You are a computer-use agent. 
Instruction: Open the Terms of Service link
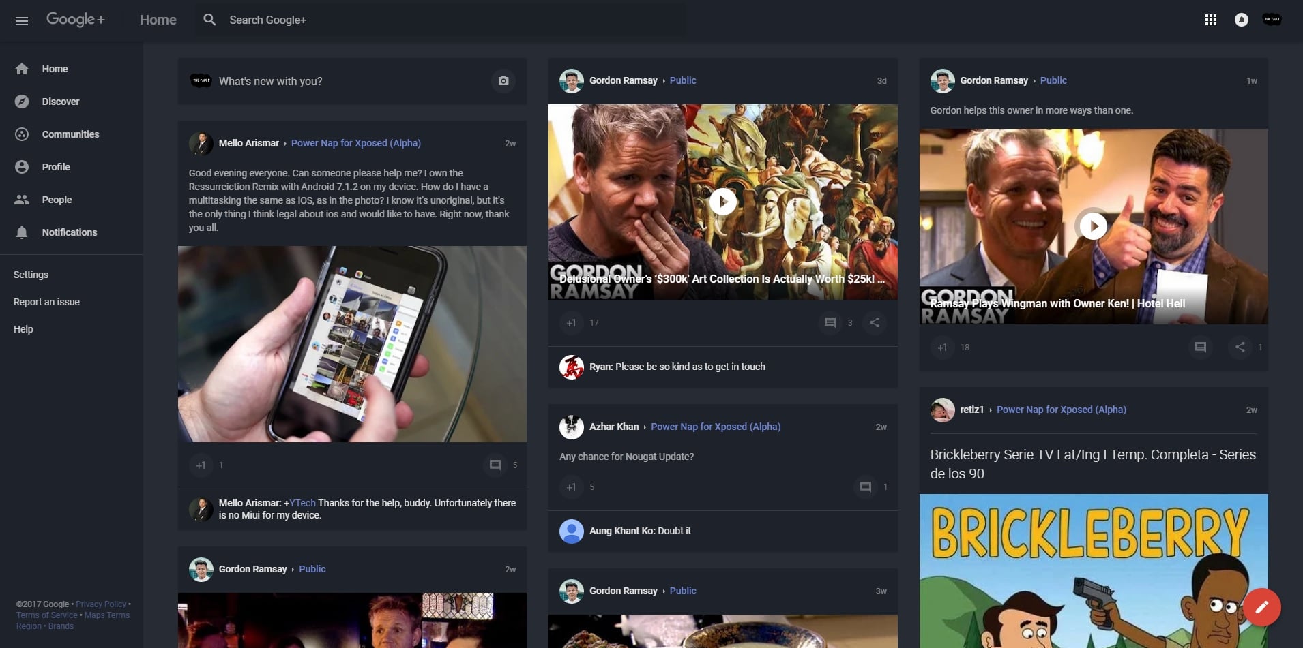47,615
